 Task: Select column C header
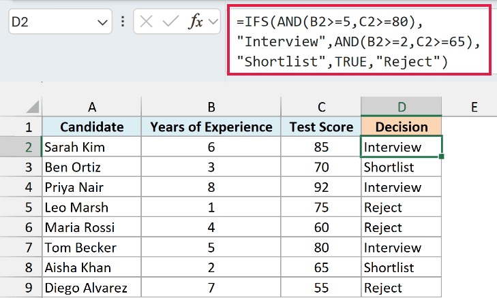pos(321,107)
